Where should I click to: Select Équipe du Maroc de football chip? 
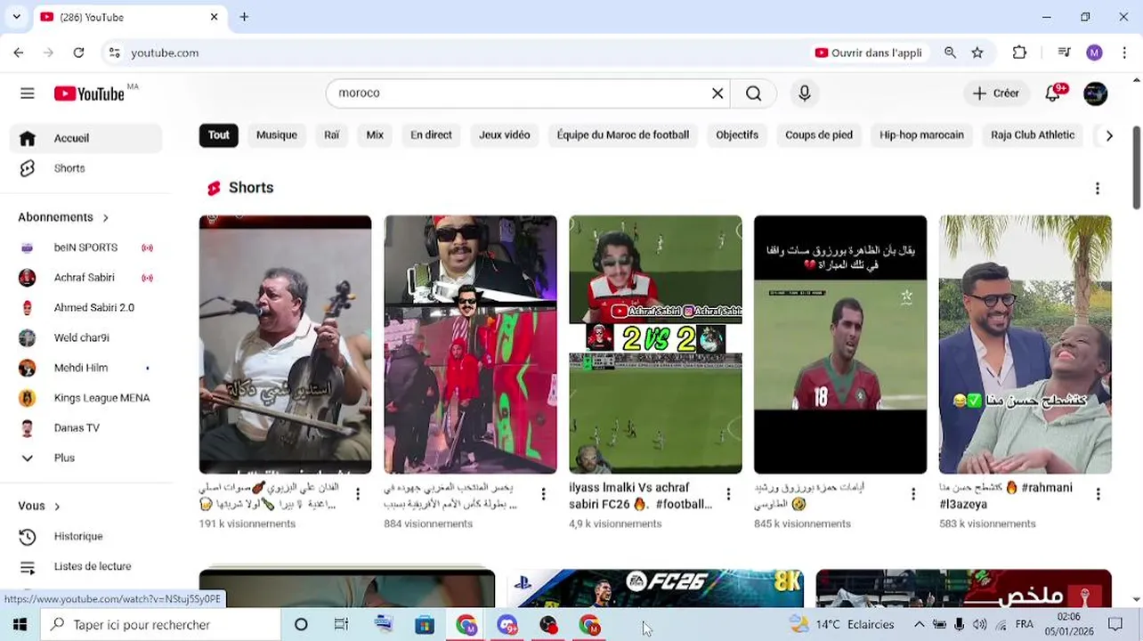[x=623, y=135]
